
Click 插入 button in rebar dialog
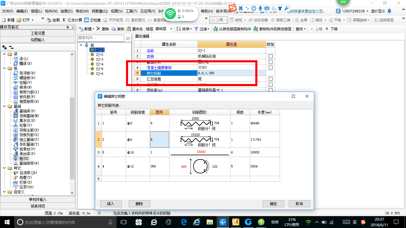pos(111,204)
